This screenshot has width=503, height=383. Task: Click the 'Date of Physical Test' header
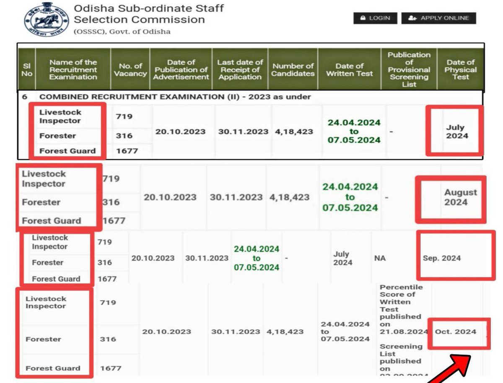click(461, 70)
